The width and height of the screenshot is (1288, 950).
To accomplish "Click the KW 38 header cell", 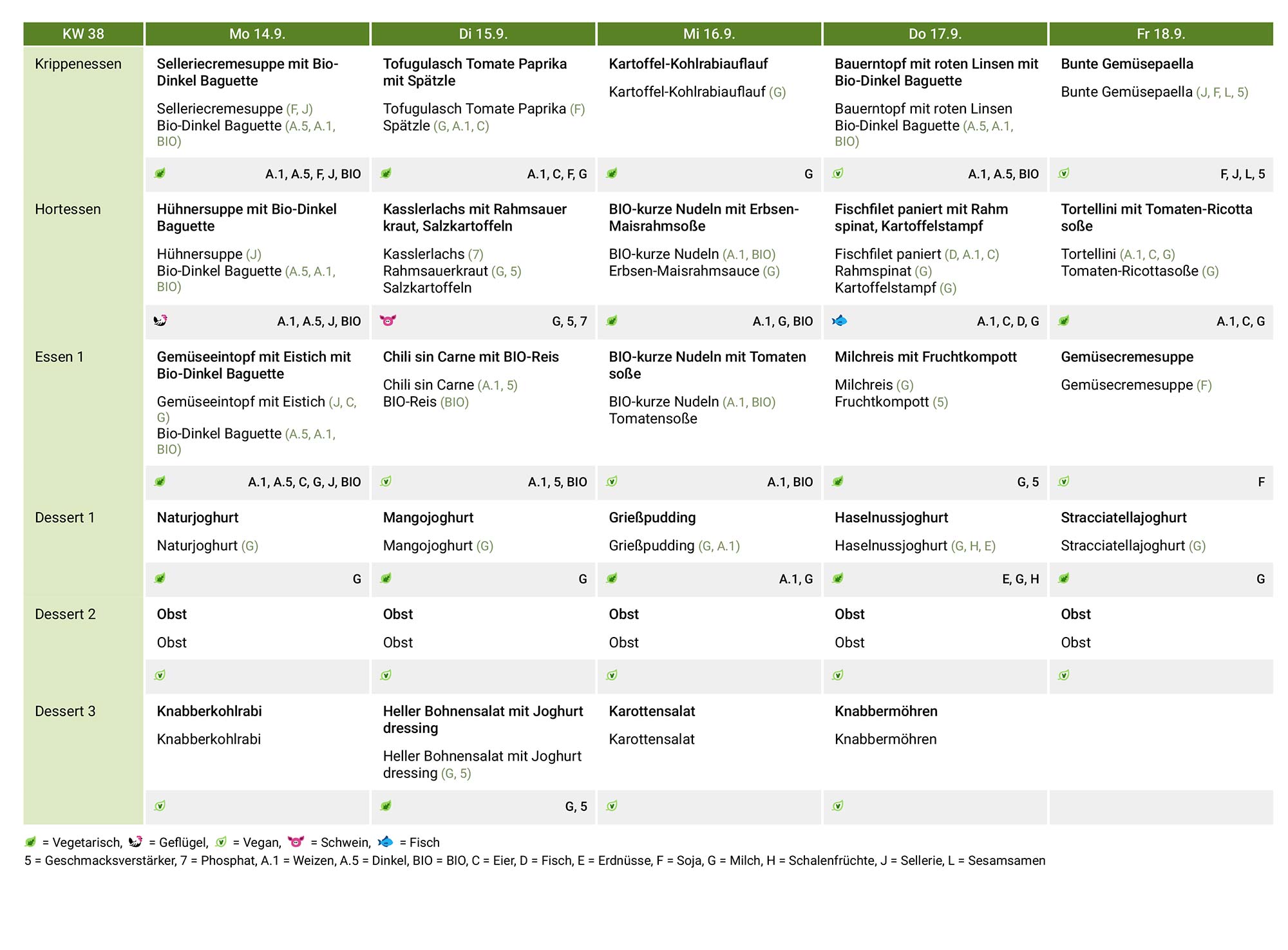I will (x=83, y=34).
